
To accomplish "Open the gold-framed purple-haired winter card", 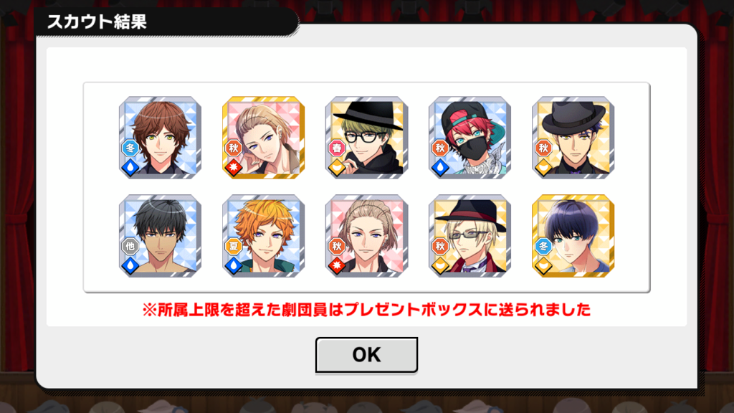I will pyautogui.click(x=573, y=236).
